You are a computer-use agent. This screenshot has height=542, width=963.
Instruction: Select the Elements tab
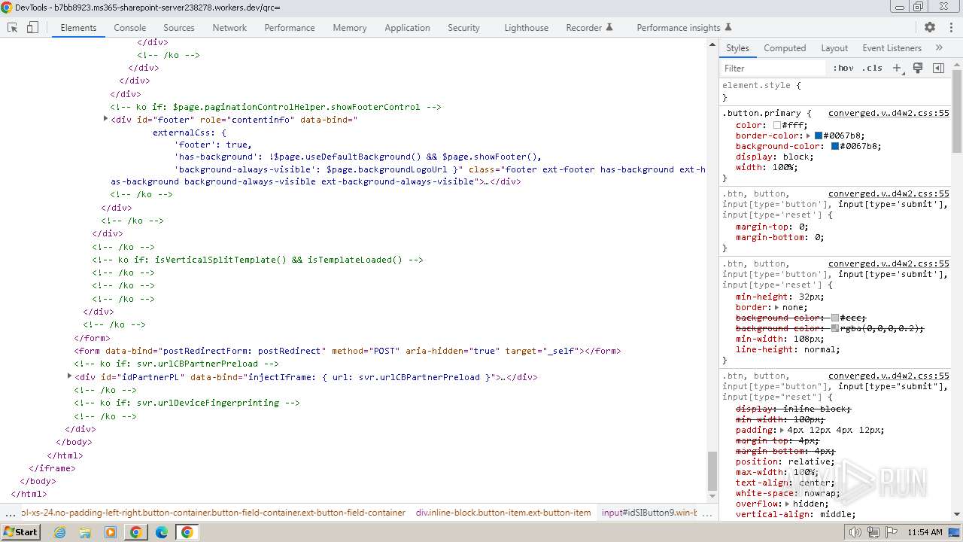pos(78,27)
